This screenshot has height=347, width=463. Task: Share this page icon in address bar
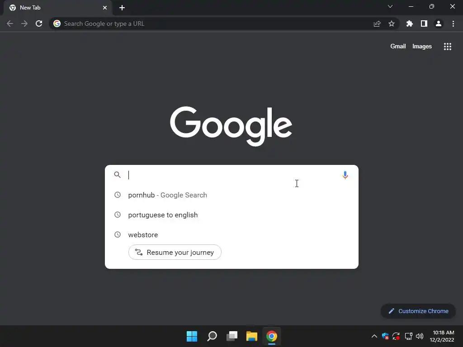click(377, 23)
